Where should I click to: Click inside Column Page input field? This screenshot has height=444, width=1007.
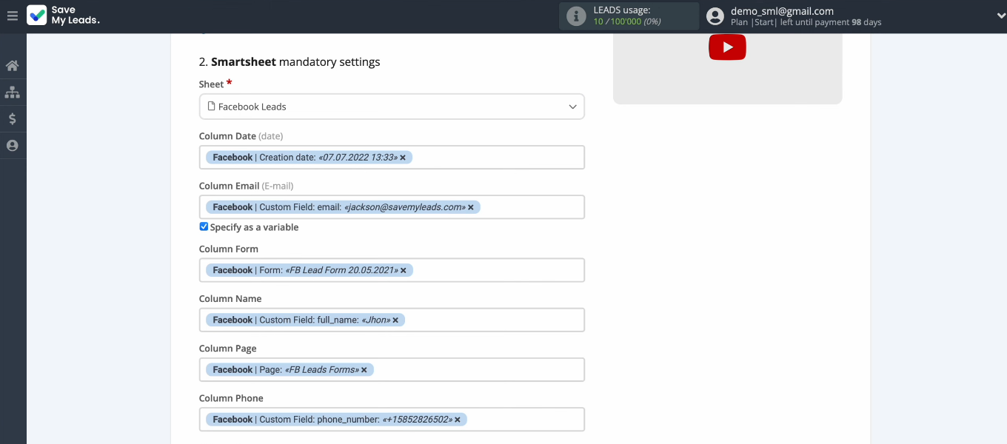tap(392, 369)
